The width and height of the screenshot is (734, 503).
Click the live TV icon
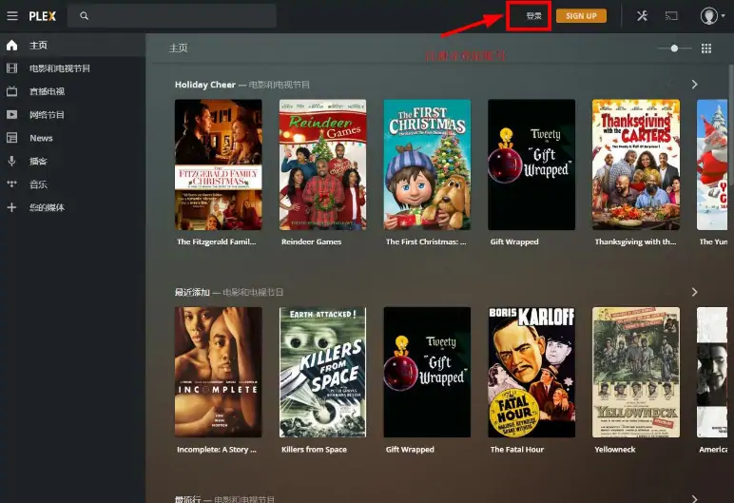11,91
